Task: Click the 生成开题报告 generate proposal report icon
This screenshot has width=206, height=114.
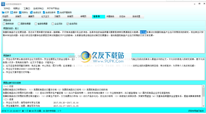Action: click(x=58, y=12)
